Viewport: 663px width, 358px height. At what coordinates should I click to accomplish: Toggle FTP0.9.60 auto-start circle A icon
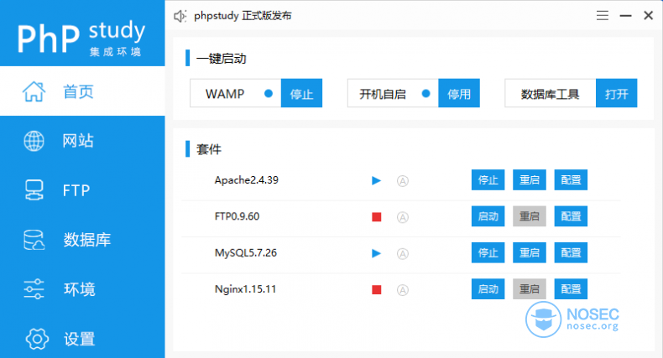(403, 217)
